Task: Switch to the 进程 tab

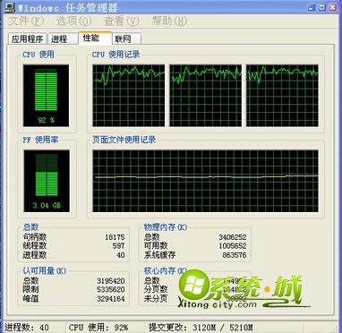Action: [x=63, y=39]
